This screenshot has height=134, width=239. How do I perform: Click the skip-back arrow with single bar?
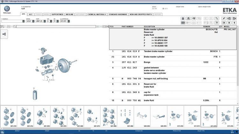tap(229, 23)
